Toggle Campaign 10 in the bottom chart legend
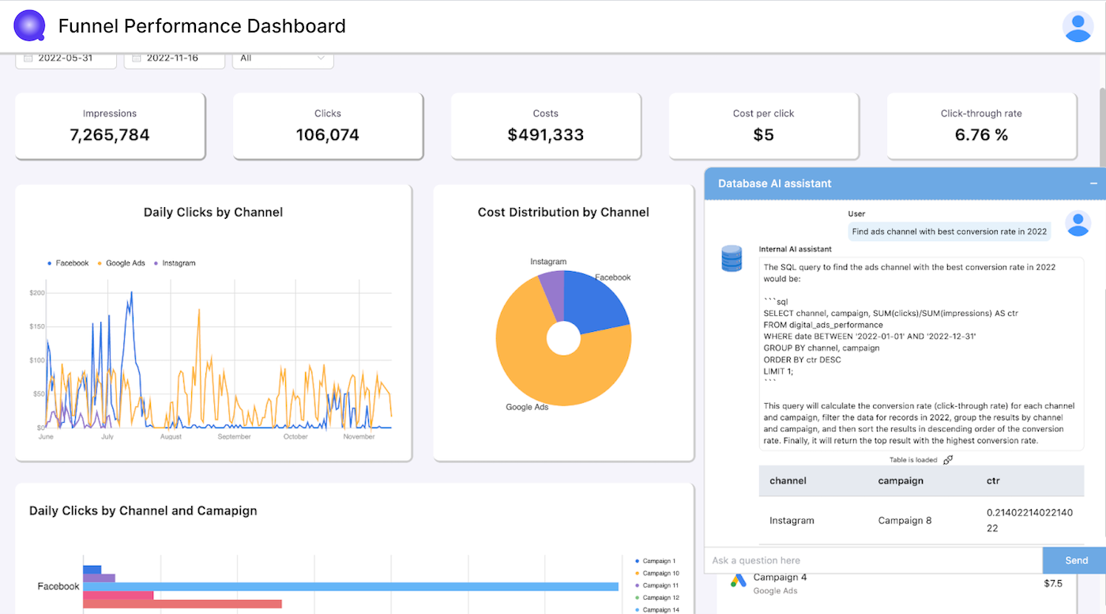The image size is (1106, 614). pyautogui.click(x=660, y=573)
